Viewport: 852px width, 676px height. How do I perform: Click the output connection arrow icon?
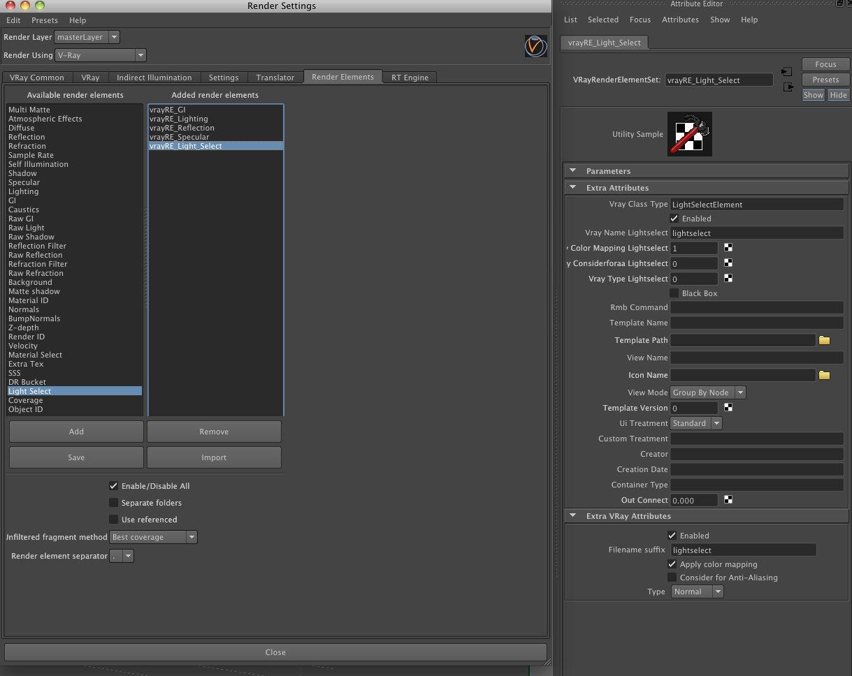788,87
